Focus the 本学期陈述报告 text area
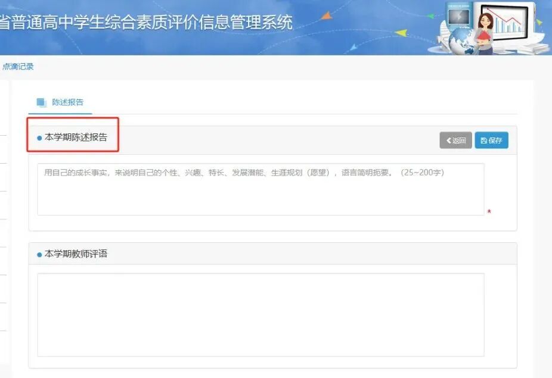Screen dimensions: 552x378 (261, 189)
